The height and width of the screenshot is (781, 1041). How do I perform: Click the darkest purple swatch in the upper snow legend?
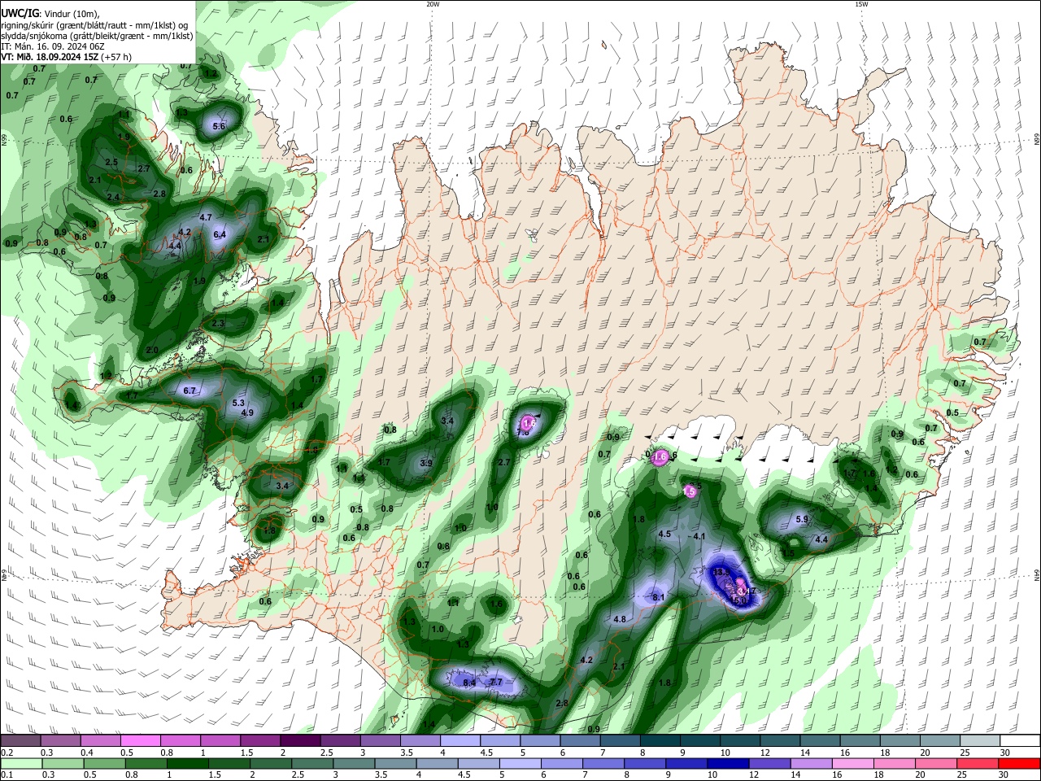coord(299,740)
